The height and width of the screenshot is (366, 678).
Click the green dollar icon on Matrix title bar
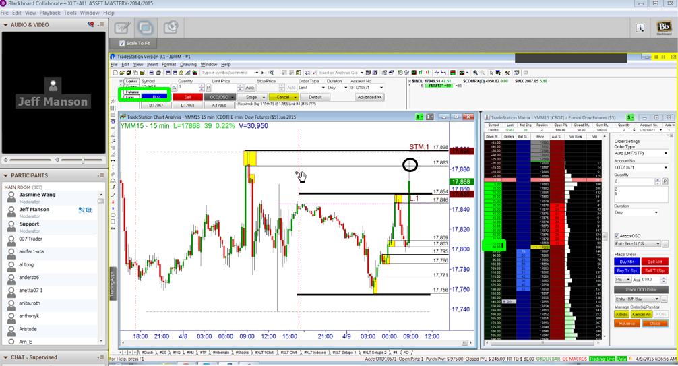[630, 117]
